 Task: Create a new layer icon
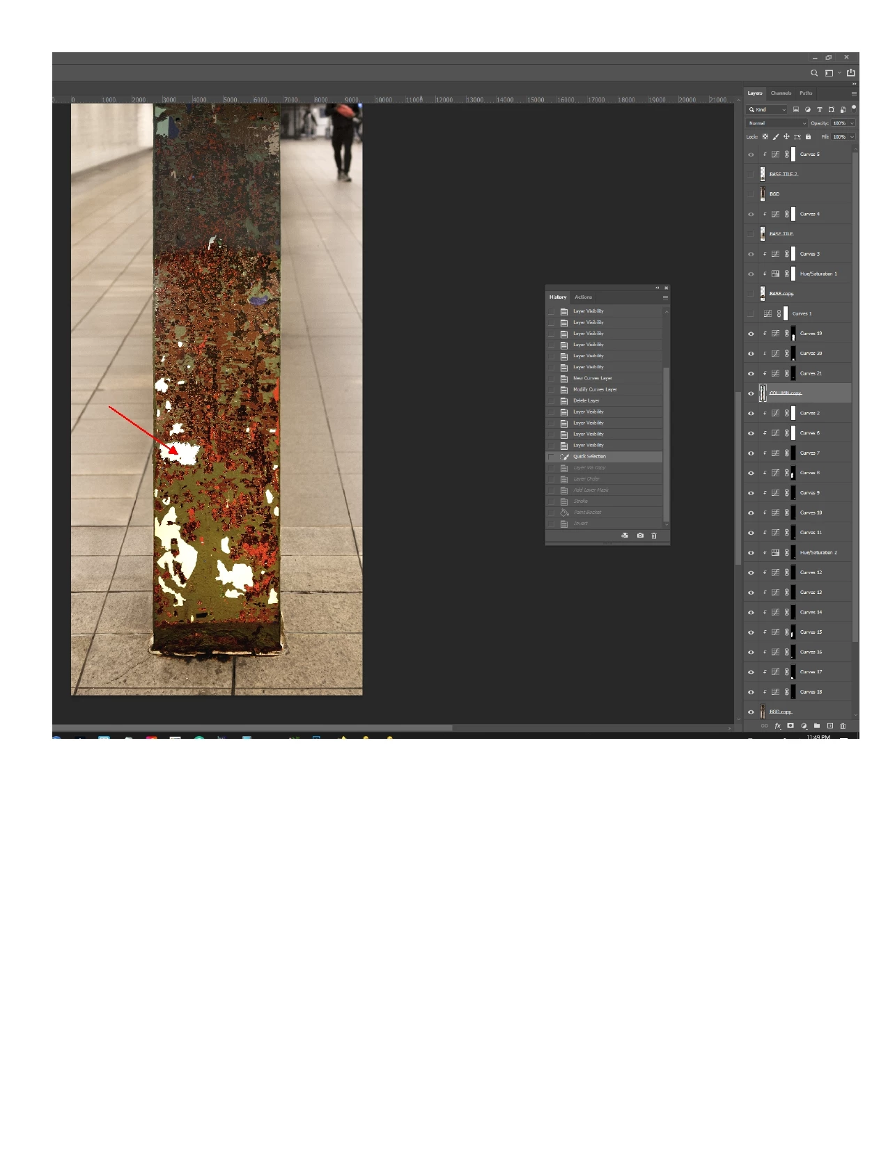[x=830, y=726]
